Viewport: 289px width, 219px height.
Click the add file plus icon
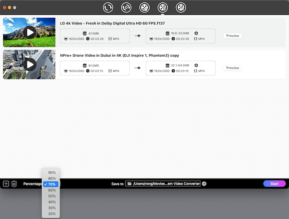point(6,184)
